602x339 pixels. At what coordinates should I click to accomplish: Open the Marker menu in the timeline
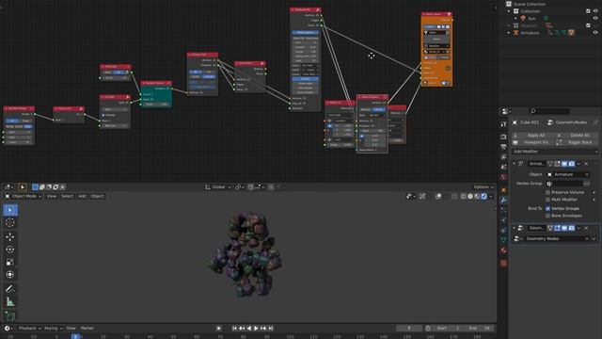[87, 329]
